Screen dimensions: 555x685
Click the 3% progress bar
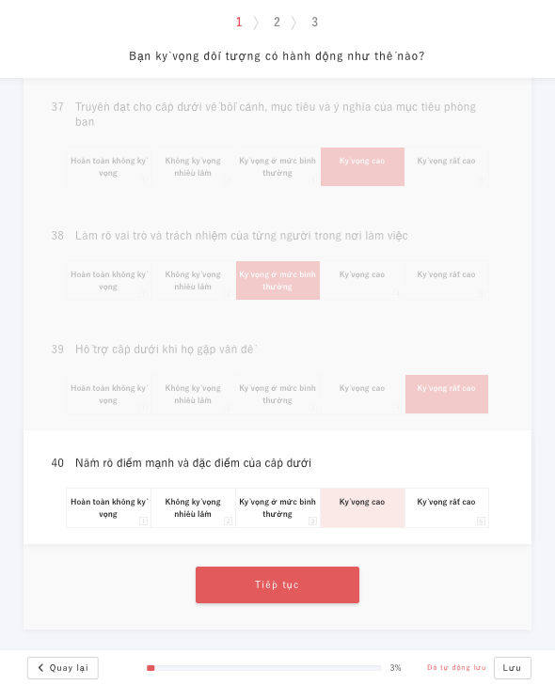point(263,668)
